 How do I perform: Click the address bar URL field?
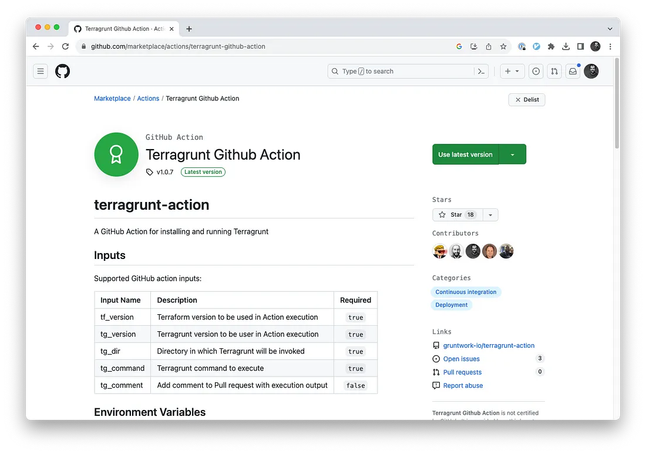tap(178, 46)
